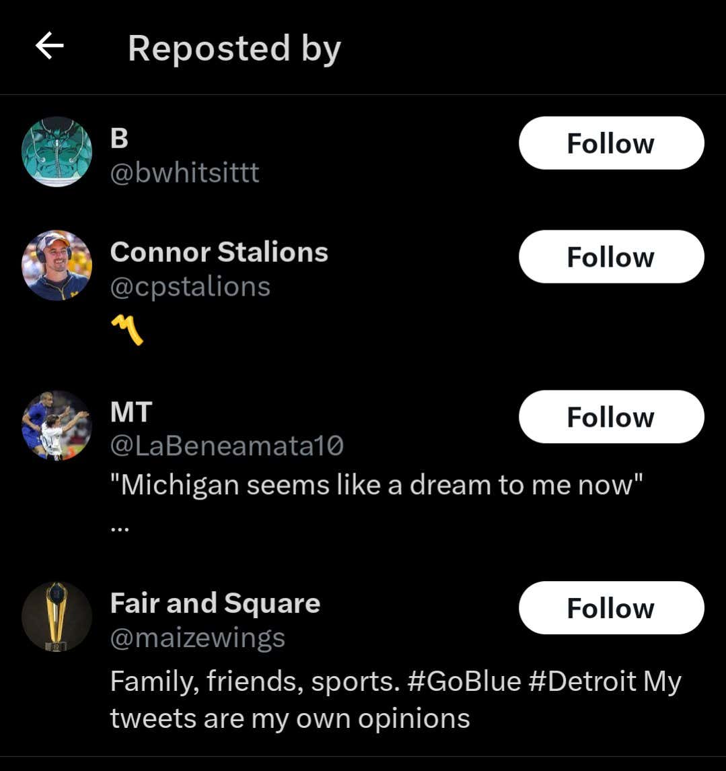Follow the MT account
The image size is (726, 771).
[611, 417]
